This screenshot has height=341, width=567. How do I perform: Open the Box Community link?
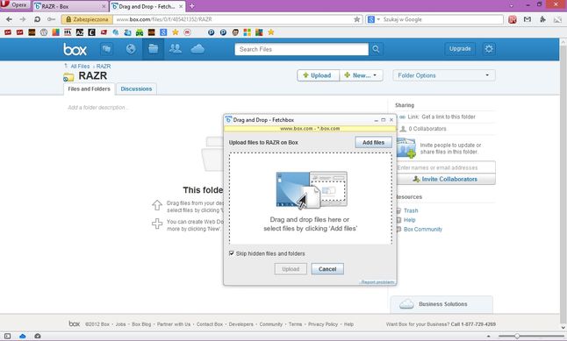point(423,230)
